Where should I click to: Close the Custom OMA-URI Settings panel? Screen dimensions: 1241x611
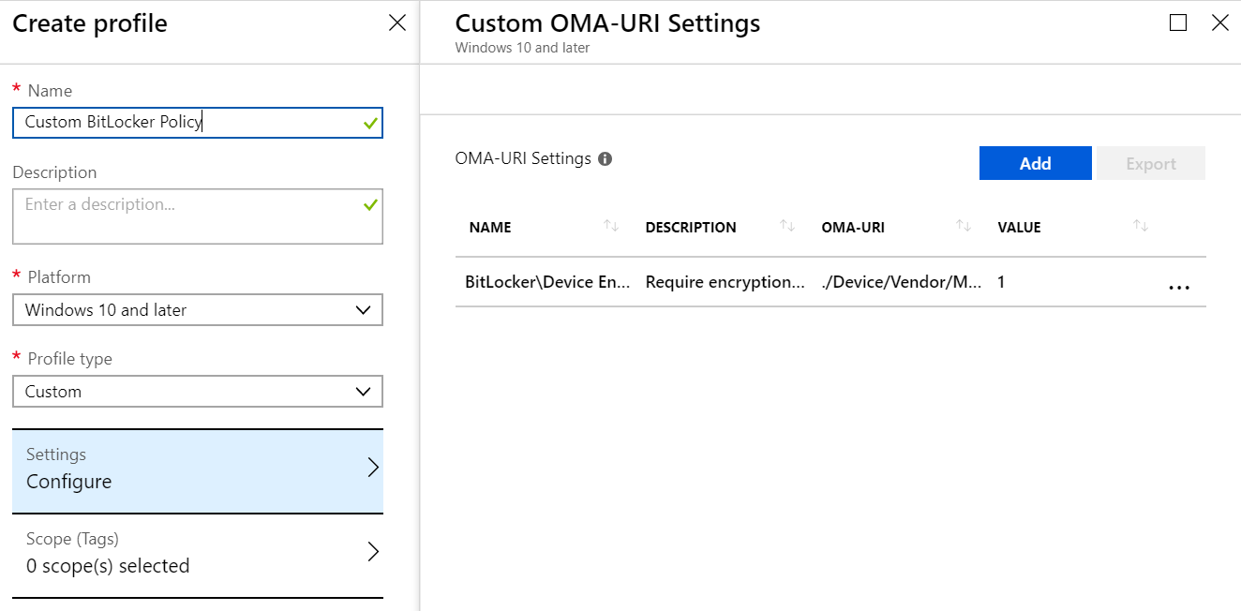pos(1220,22)
